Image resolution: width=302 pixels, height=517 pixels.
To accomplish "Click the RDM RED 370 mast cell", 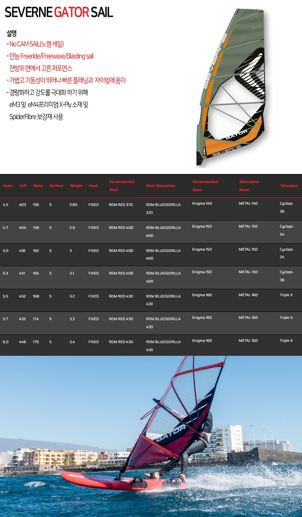I will pyautogui.click(x=121, y=205).
